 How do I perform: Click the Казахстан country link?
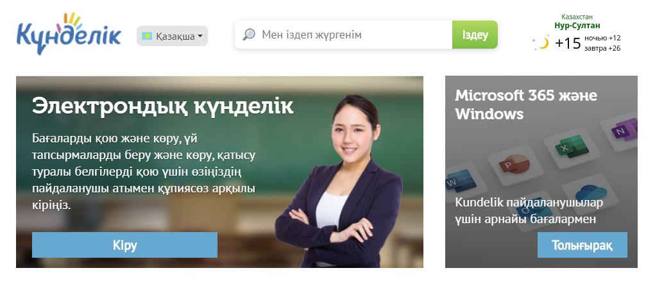click(x=577, y=17)
